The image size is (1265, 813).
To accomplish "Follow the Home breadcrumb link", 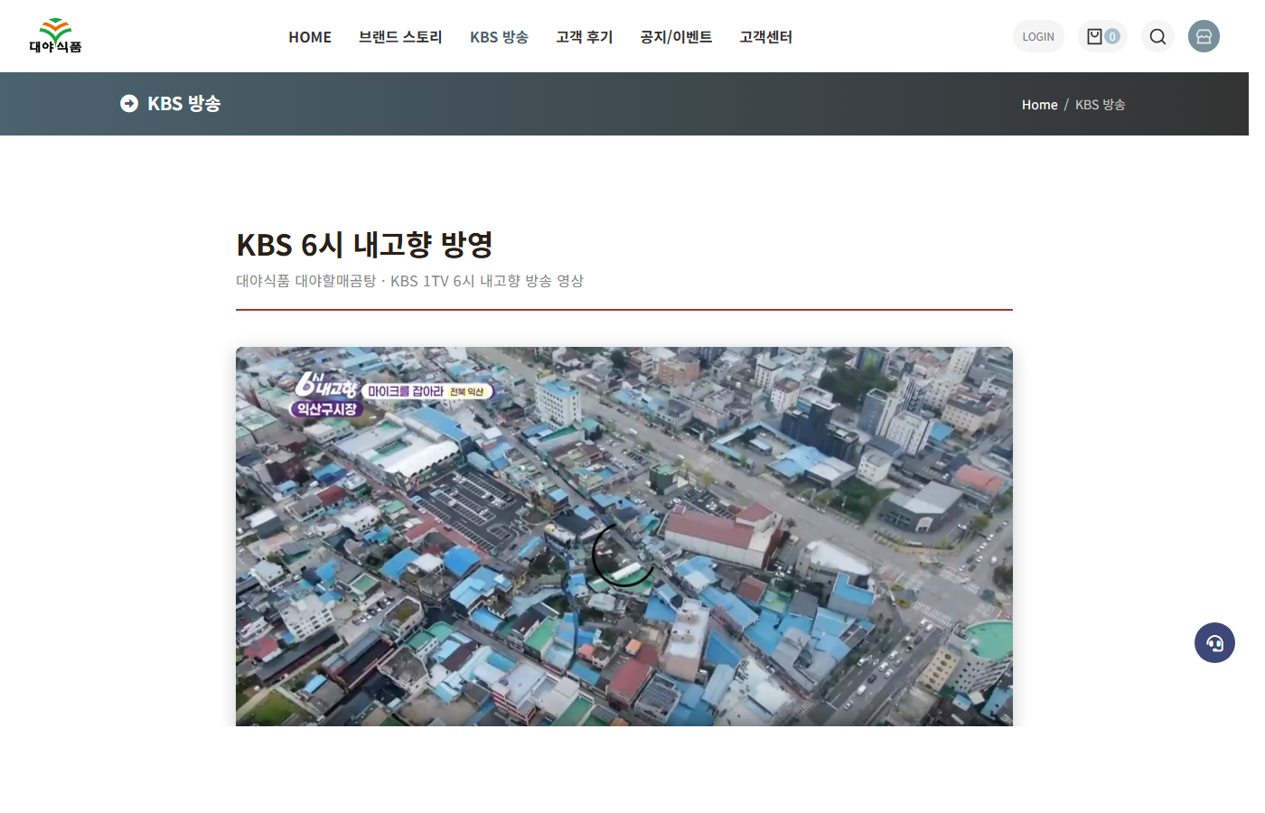I will (x=1039, y=105).
